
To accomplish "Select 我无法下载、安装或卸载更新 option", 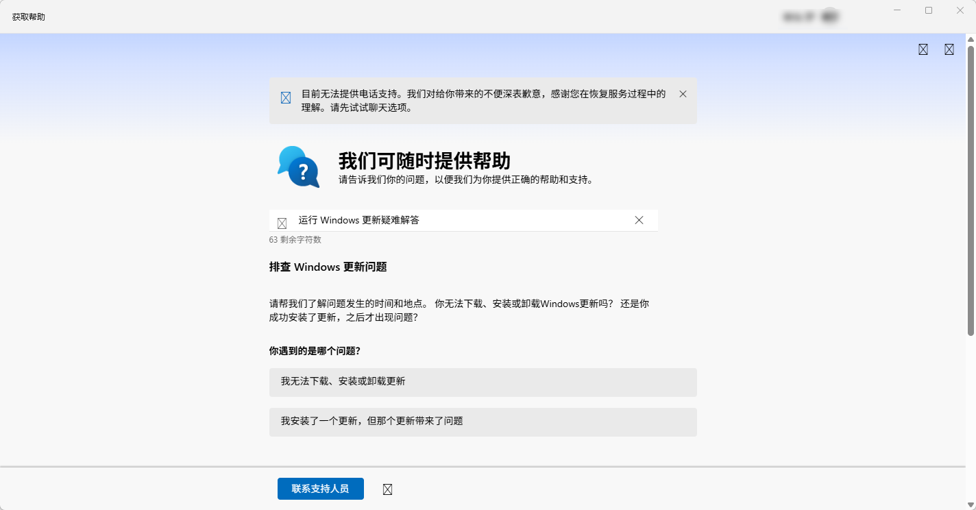I will click(x=483, y=382).
